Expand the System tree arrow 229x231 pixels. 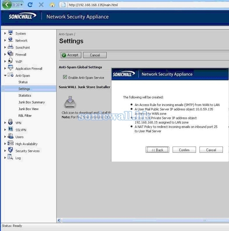point(5,33)
